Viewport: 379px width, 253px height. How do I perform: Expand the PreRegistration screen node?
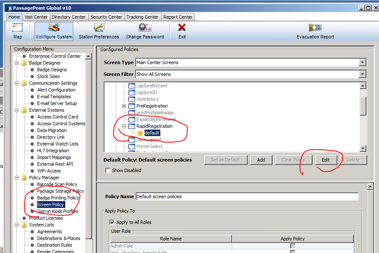(124, 106)
